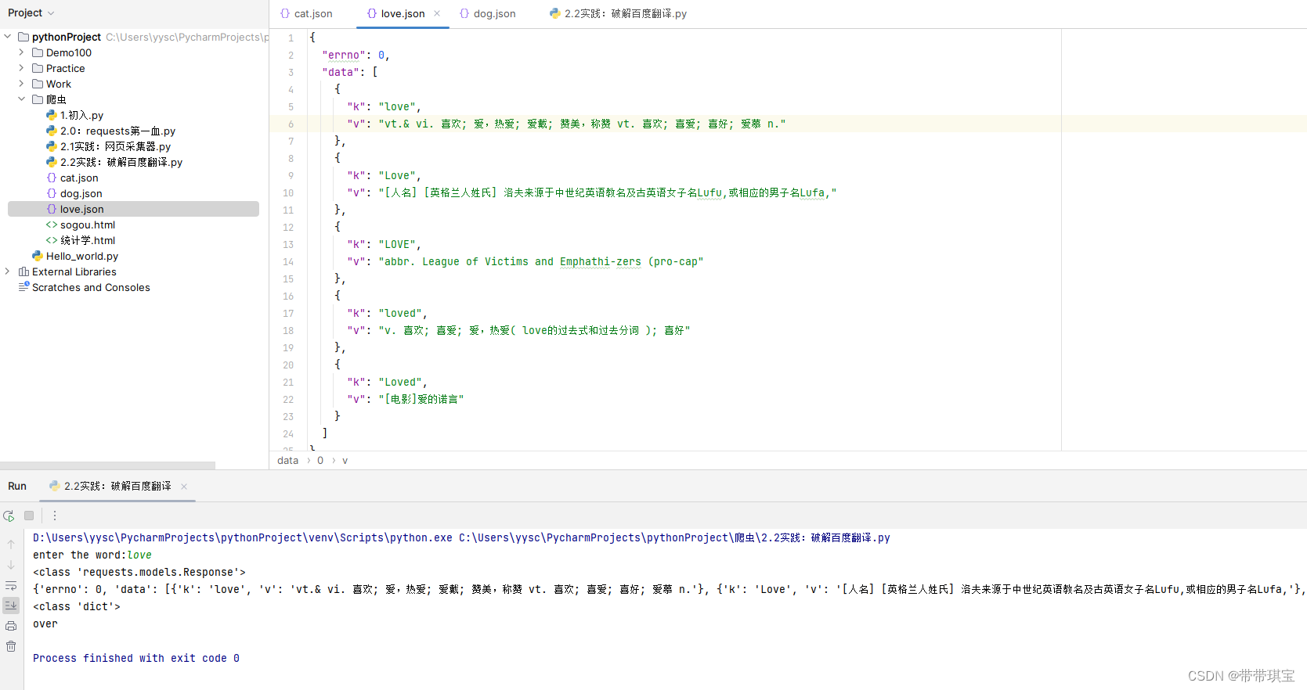The width and height of the screenshot is (1307, 690).
Task: Click the HTML icon of 统计学.html
Action: pos(52,240)
